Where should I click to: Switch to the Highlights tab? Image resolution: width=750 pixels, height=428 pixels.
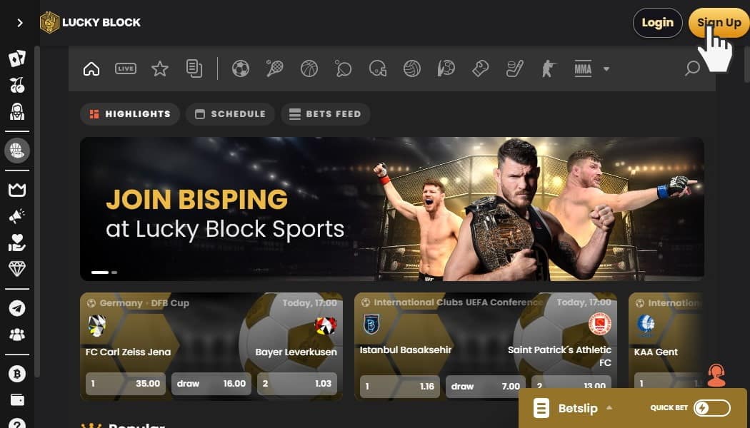[130, 114]
